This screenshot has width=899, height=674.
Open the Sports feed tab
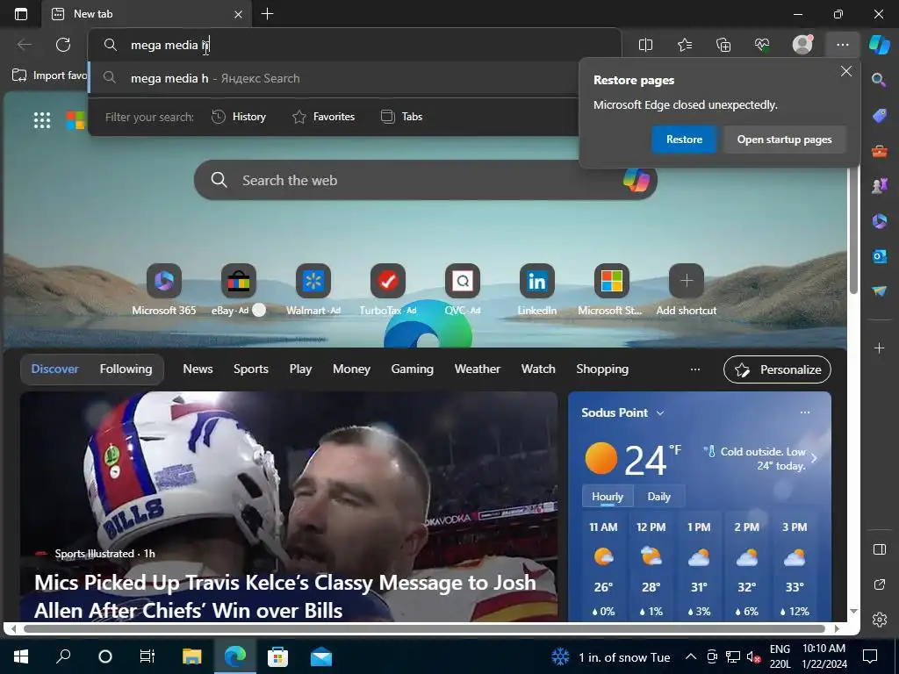click(250, 369)
